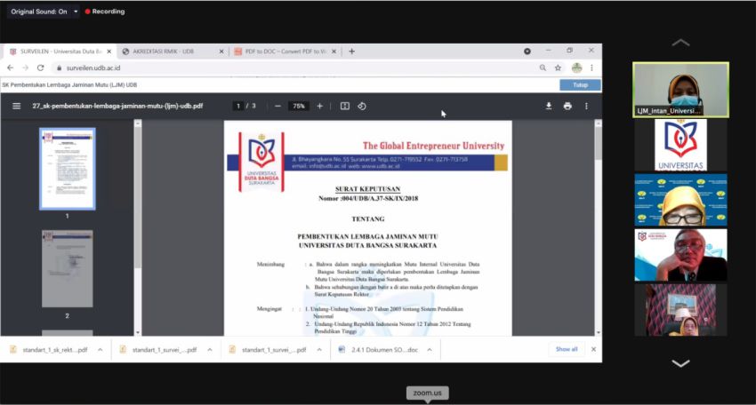Toggle the PDF sidebar menu icon
Screen dimensions: 756x405
point(16,106)
